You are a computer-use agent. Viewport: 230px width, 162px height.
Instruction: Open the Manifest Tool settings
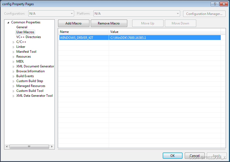(26, 51)
